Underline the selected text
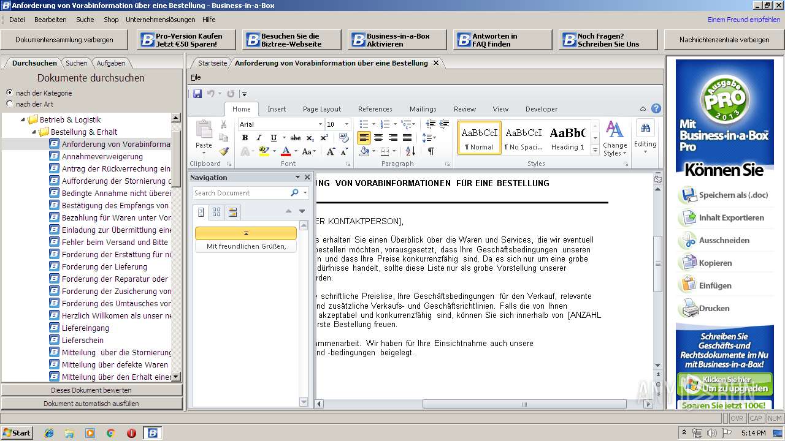This screenshot has width=785, height=441. coord(273,138)
